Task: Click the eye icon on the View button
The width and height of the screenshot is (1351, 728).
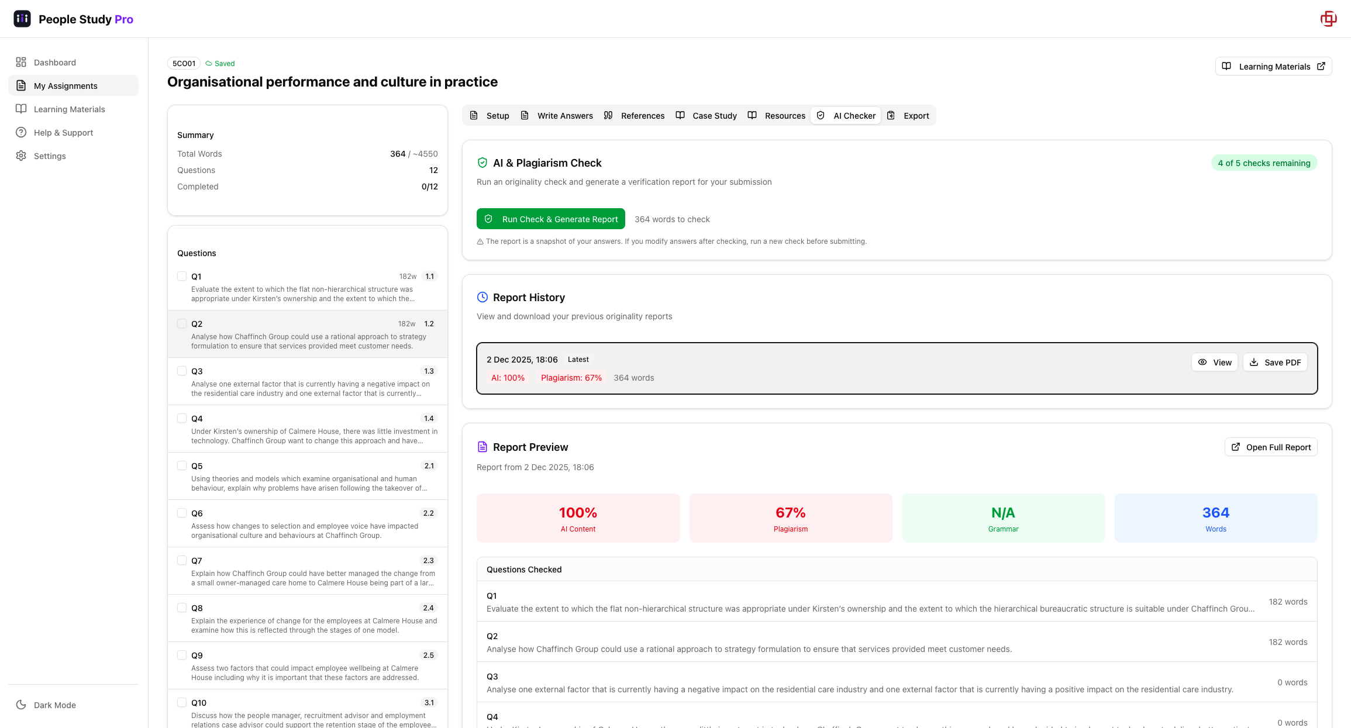Action: click(1202, 362)
